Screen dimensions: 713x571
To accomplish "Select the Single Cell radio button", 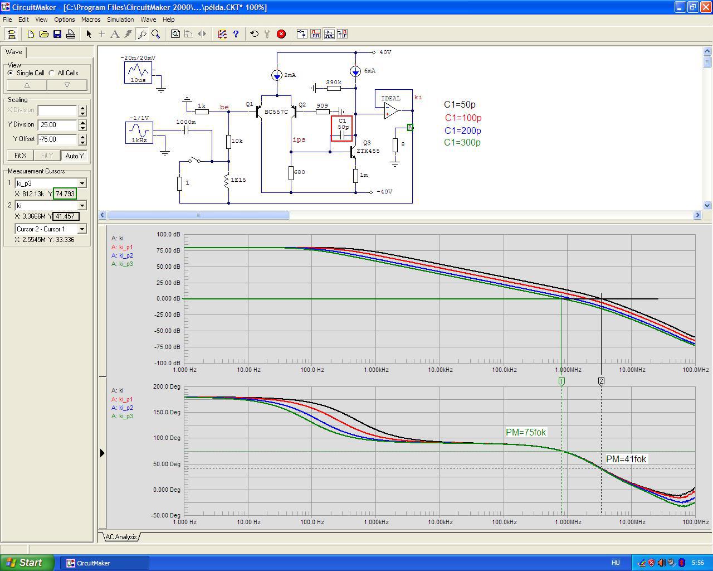I will coord(11,73).
